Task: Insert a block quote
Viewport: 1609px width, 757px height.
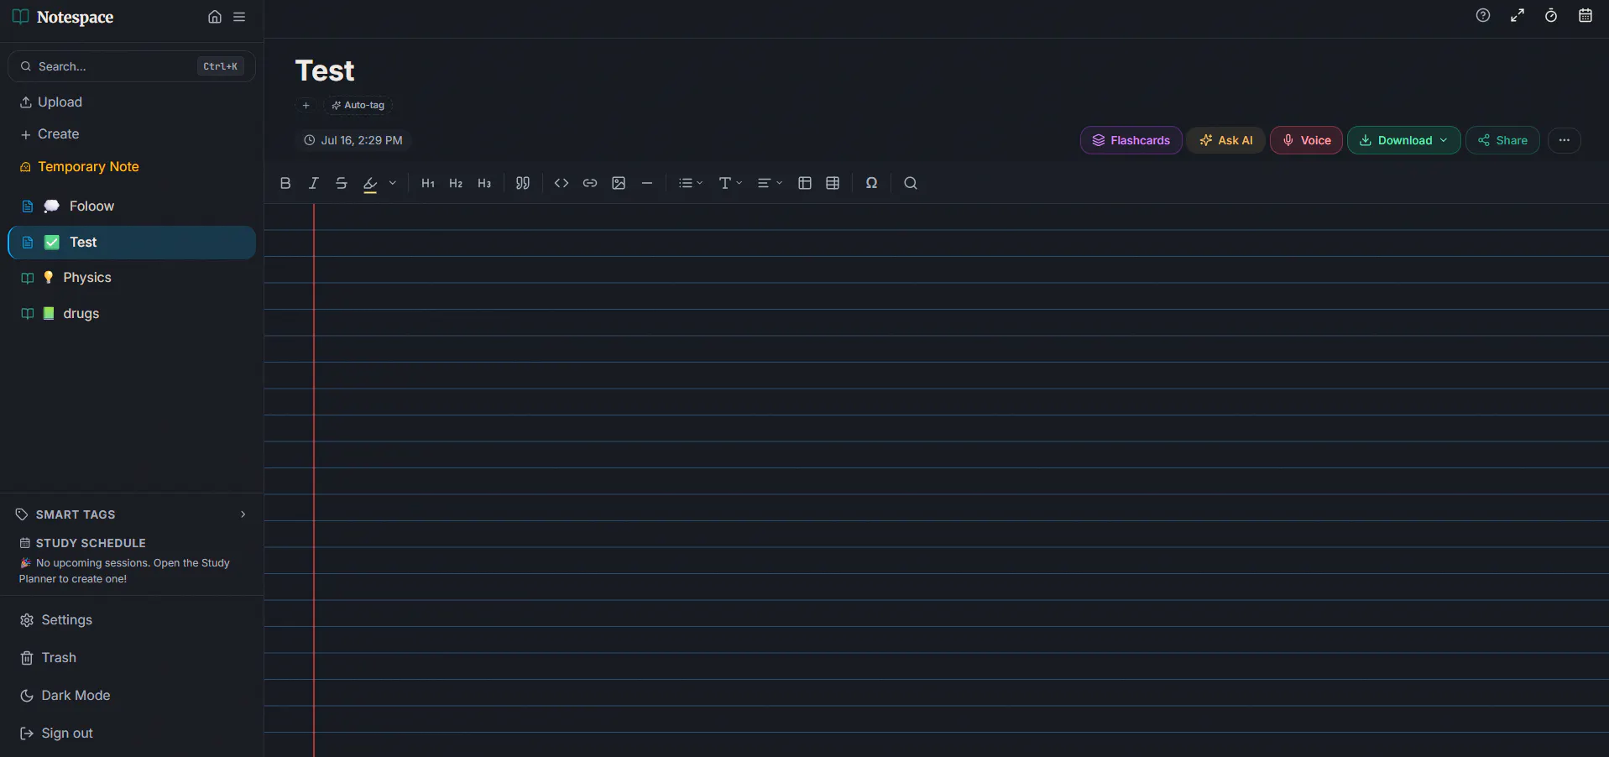Action: [x=523, y=183]
